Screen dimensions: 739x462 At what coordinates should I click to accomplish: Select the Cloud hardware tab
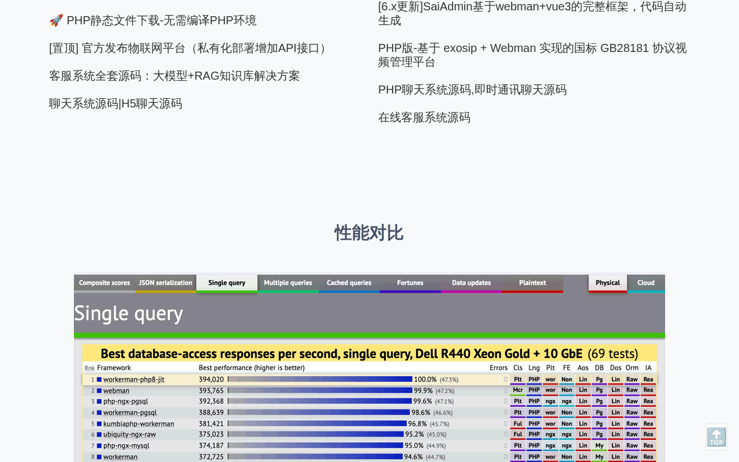click(646, 283)
